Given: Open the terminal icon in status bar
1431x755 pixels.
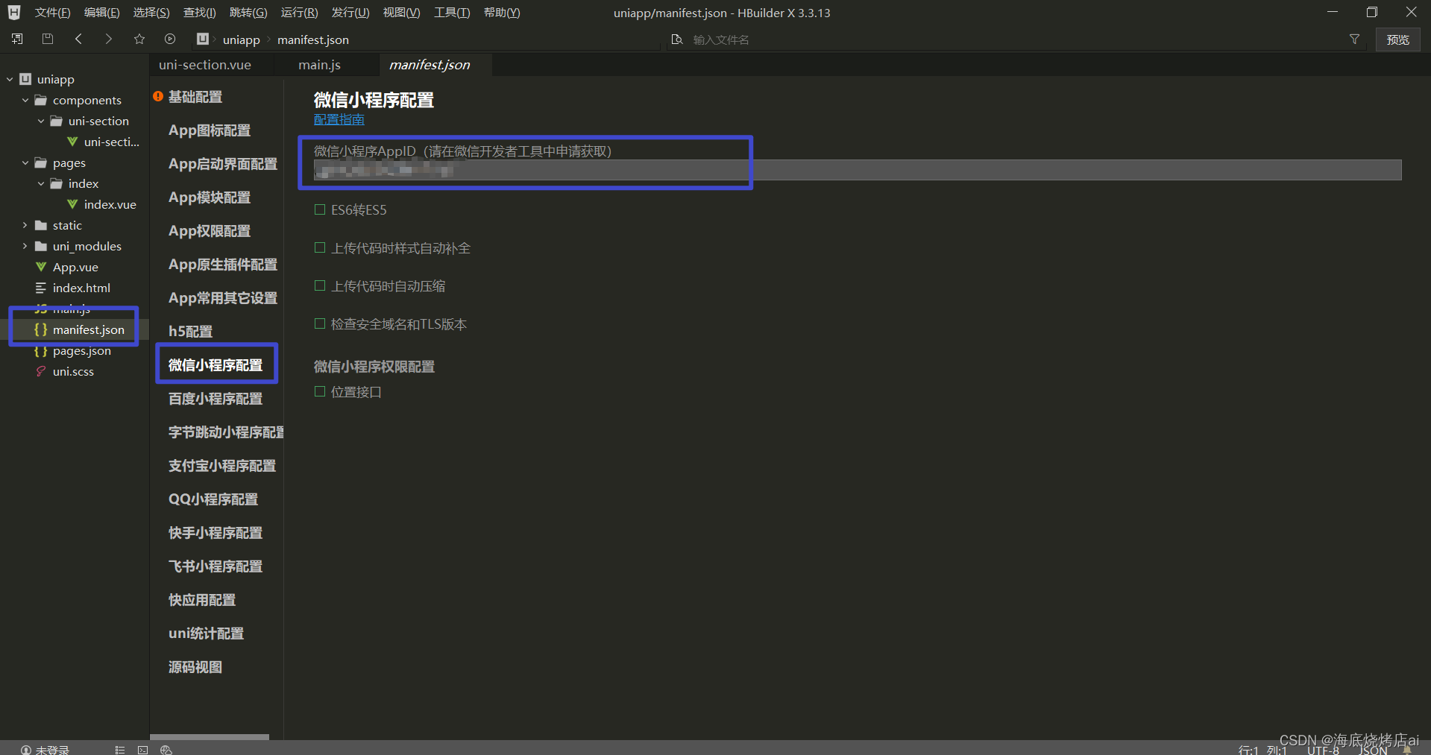Looking at the screenshot, I should click(x=142, y=750).
